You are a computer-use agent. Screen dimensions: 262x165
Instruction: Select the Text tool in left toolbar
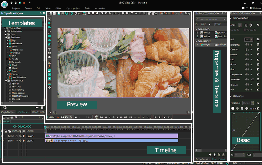tap(49, 50)
